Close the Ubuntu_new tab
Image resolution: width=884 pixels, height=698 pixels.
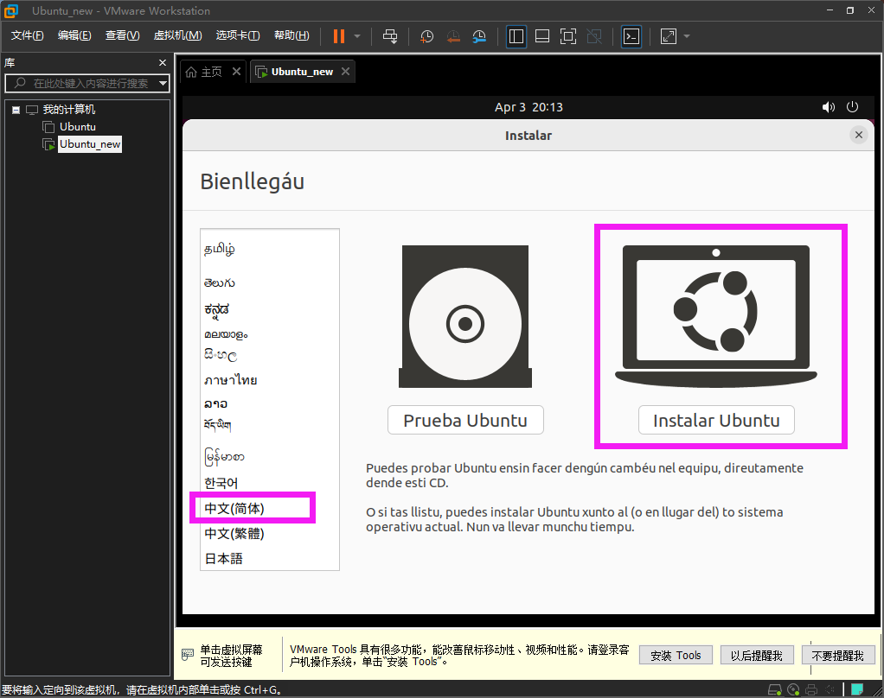pos(346,72)
